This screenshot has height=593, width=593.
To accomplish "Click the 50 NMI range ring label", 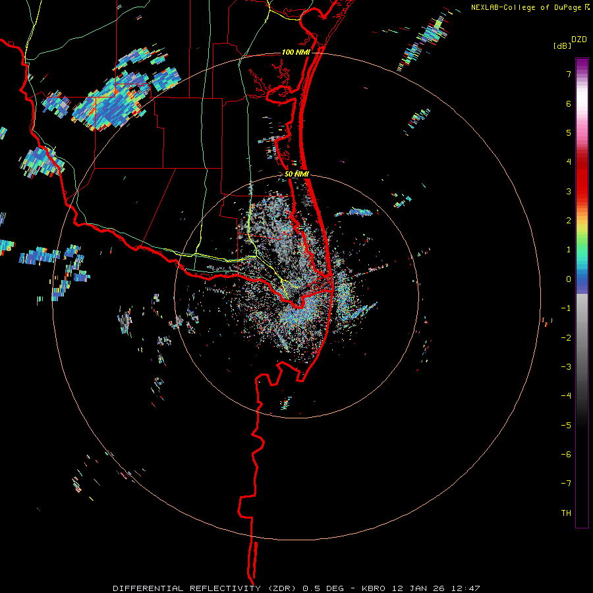I will click(296, 174).
